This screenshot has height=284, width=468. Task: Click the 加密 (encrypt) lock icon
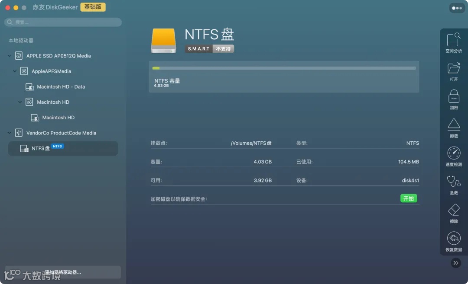coord(453,99)
